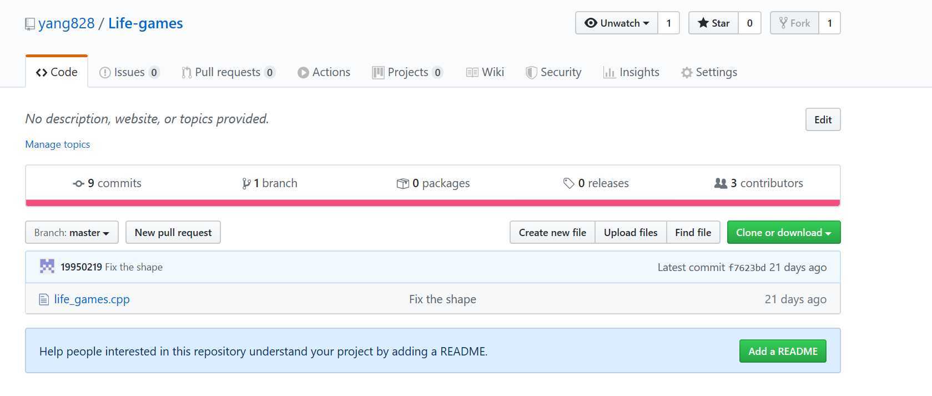The image size is (932, 396).
Task: Click the repository book icon beside yang828
Action: coord(30,24)
